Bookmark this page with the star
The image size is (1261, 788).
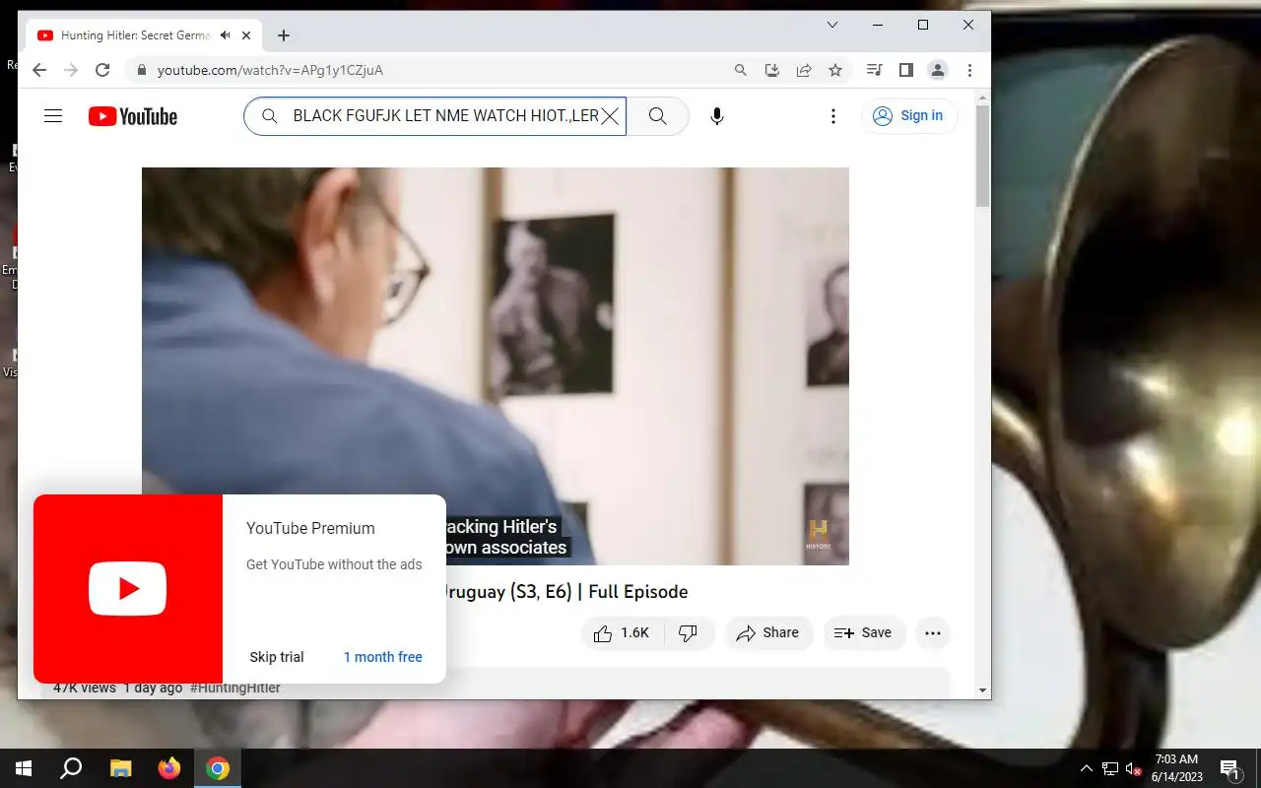(835, 70)
